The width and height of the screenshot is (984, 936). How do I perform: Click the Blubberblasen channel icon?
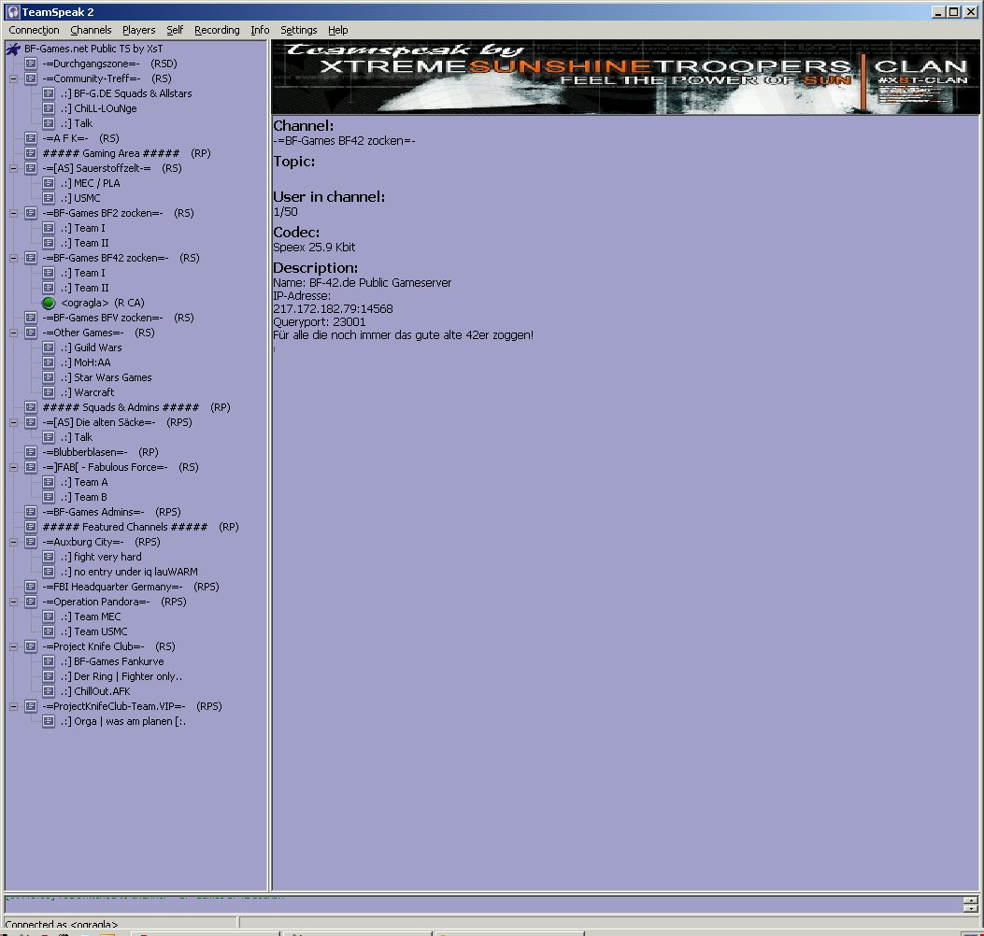(x=31, y=452)
